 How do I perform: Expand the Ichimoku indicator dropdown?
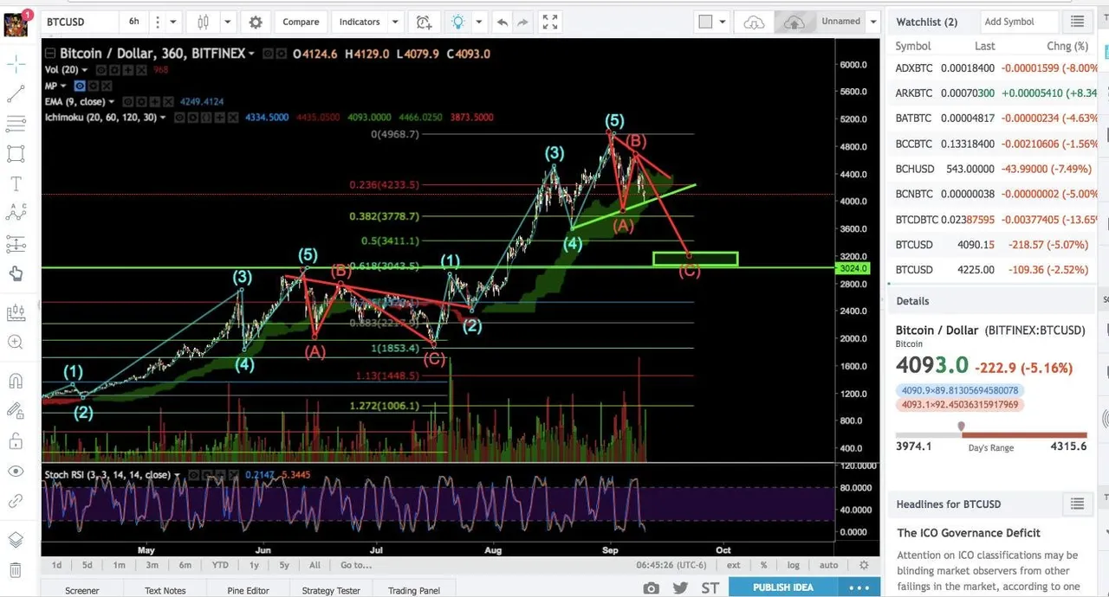pos(162,117)
